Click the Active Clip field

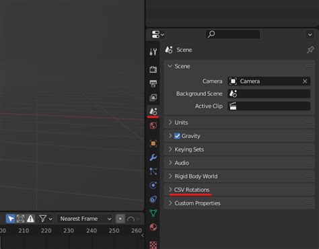click(269, 106)
